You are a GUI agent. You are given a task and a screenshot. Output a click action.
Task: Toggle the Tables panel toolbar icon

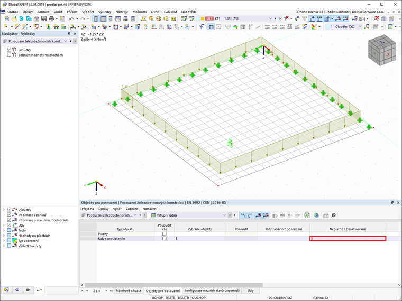click(x=103, y=18)
